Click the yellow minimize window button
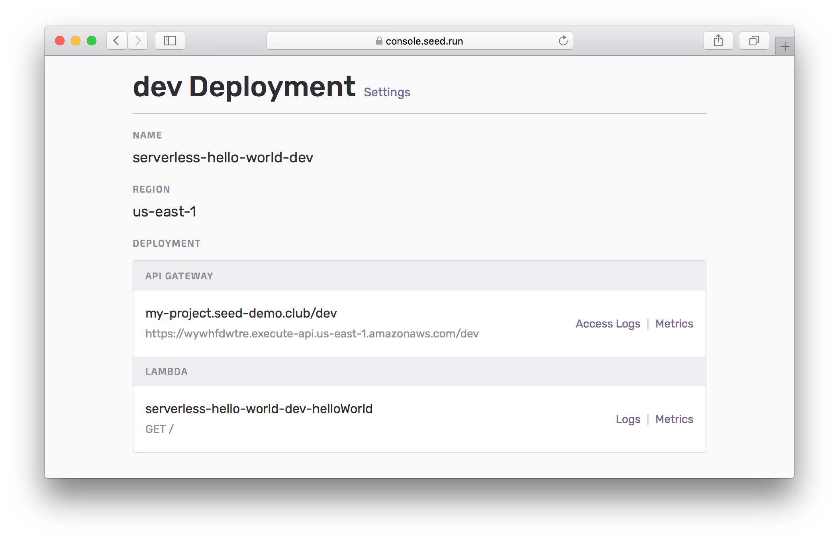839x542 pixels. [76, 41]
